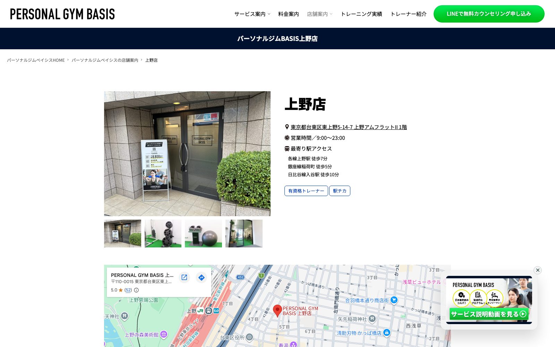This screenshot has height=347, width=555.
Task: Select the 駅チカ tag
Action: 340,191
